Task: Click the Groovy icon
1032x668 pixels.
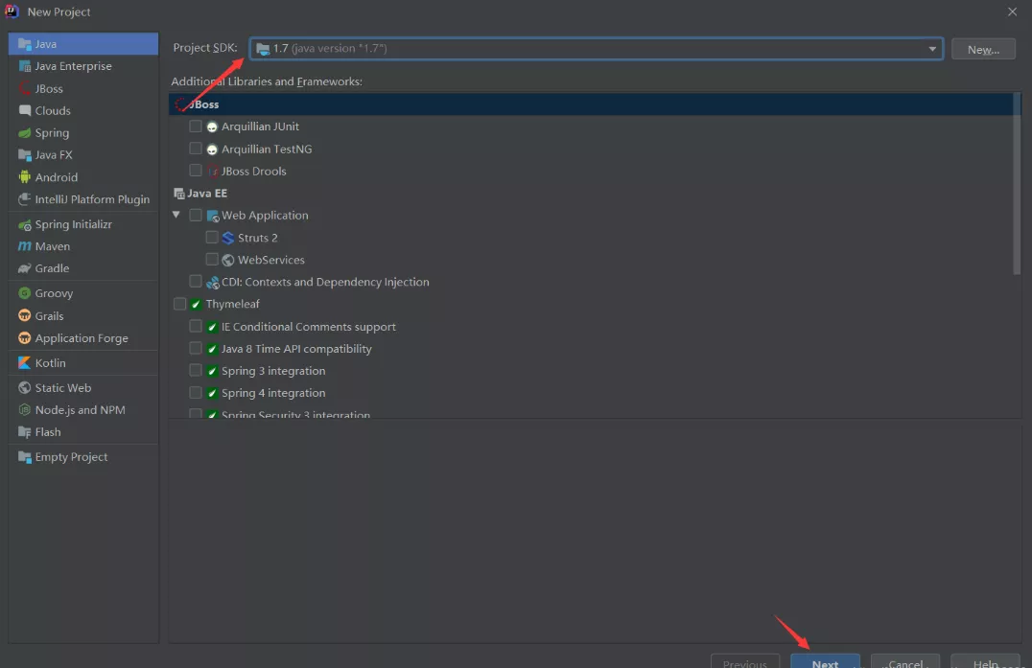Action: click(25, 293)
